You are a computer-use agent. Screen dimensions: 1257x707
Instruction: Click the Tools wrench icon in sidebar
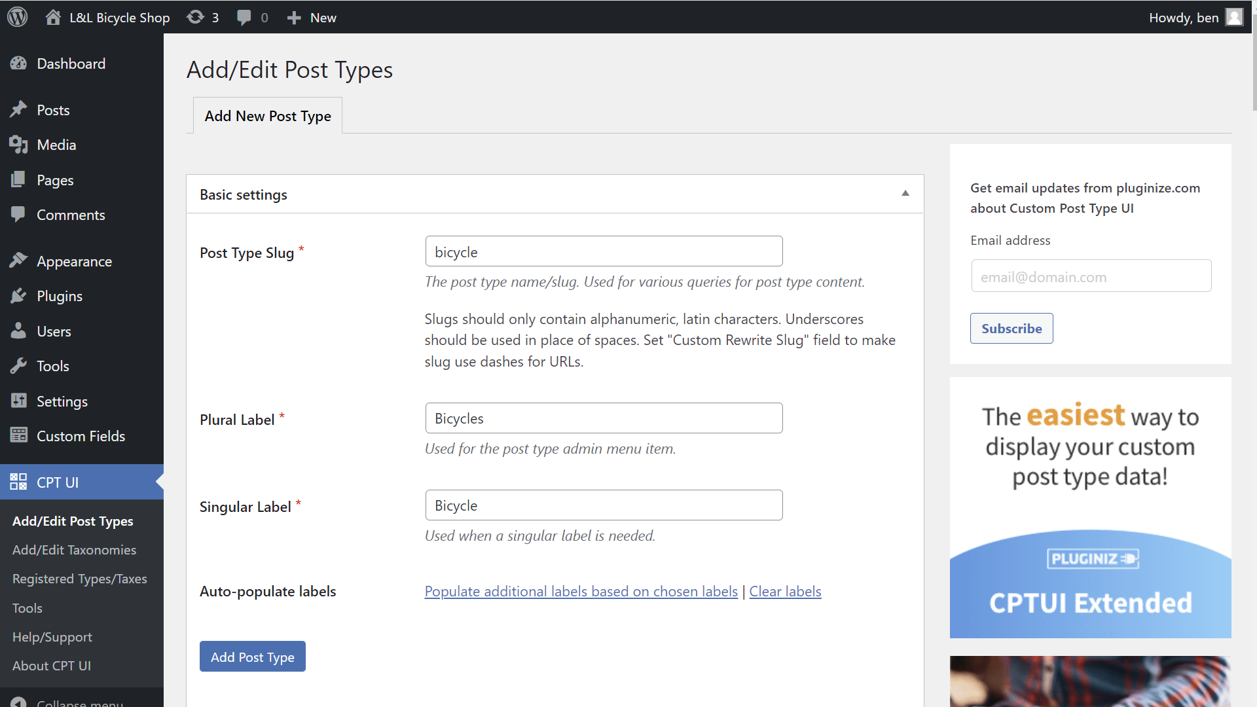(18, 366)
